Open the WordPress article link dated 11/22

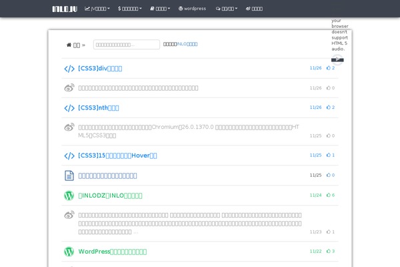[x=112, y=252]
